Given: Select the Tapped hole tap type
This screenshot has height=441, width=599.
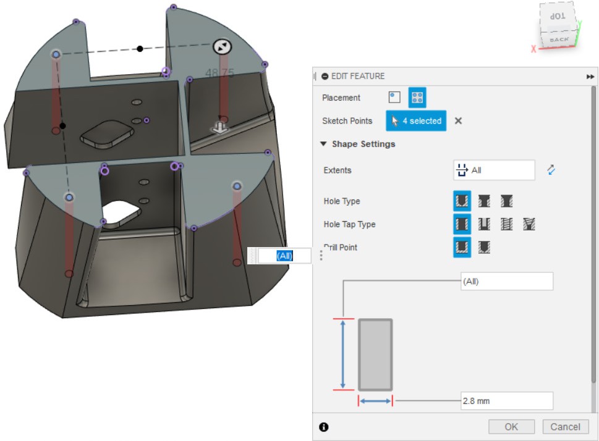Looking at the screenshot, I should (507, 224).
